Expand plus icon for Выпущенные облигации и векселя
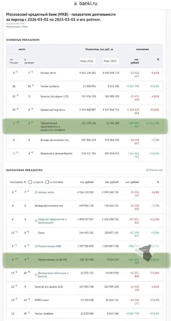 pos(36,275)
